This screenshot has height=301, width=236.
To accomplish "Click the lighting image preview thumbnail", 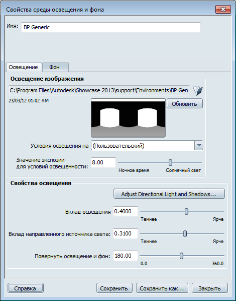I will click(x=129, y=118).
